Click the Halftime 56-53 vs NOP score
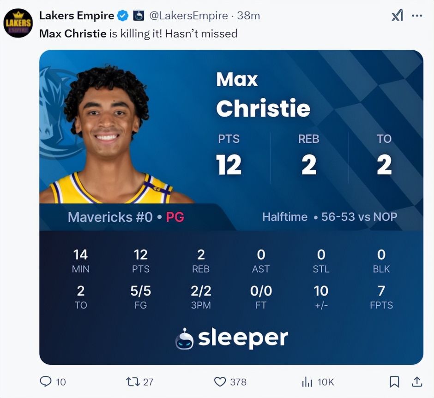 pos(330,217)
